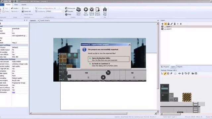Select the Layout 1 tab
212x119 pixels.
point(33,20)
